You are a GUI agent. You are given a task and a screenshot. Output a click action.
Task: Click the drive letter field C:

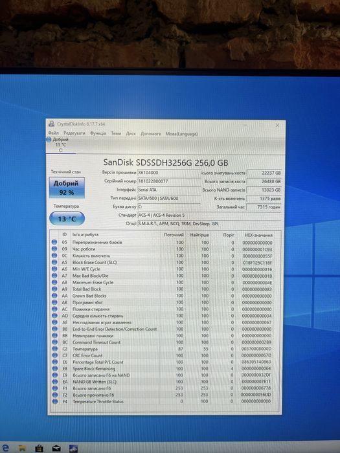(169, 206)
